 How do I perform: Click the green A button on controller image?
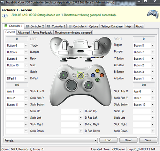pyautogui.click(x=97, y=79)
